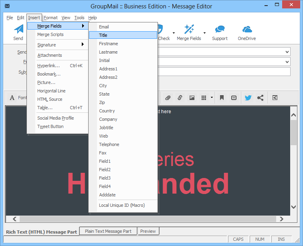The image size is (303, 246).
Task: Click the subject input field
Action: tap(224, 72)
